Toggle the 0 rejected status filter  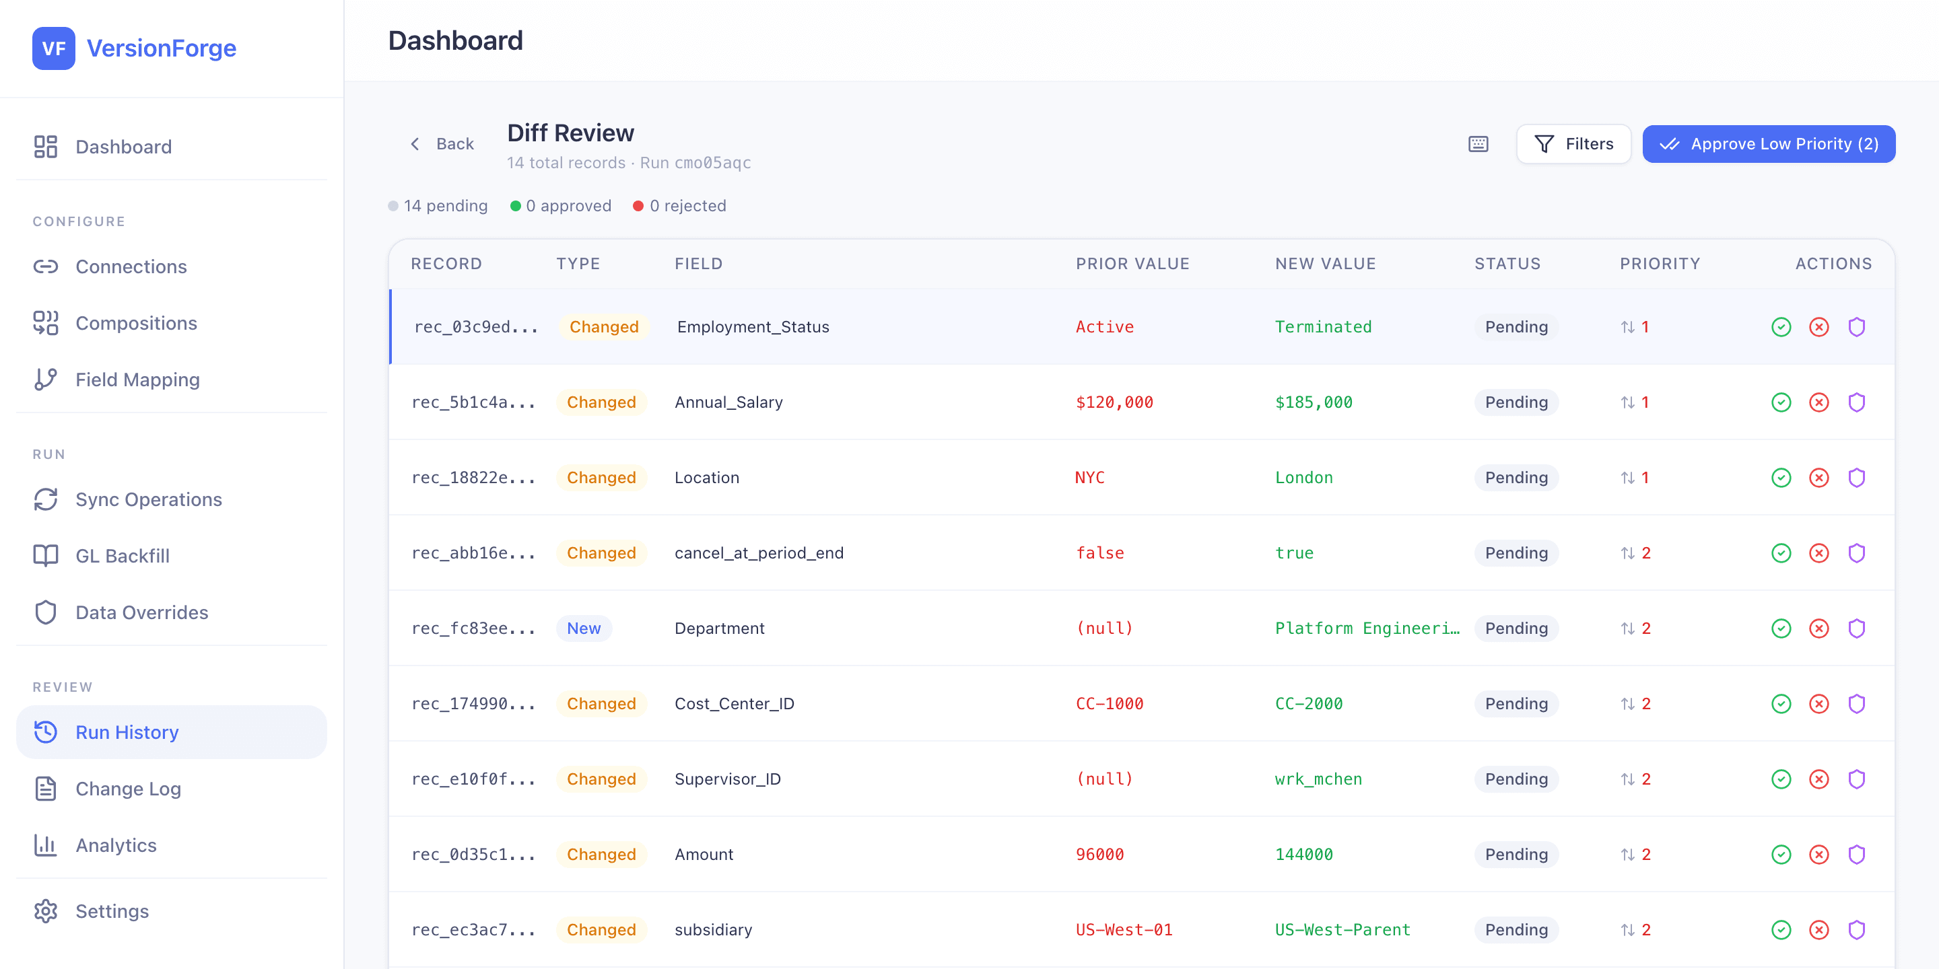679,205
